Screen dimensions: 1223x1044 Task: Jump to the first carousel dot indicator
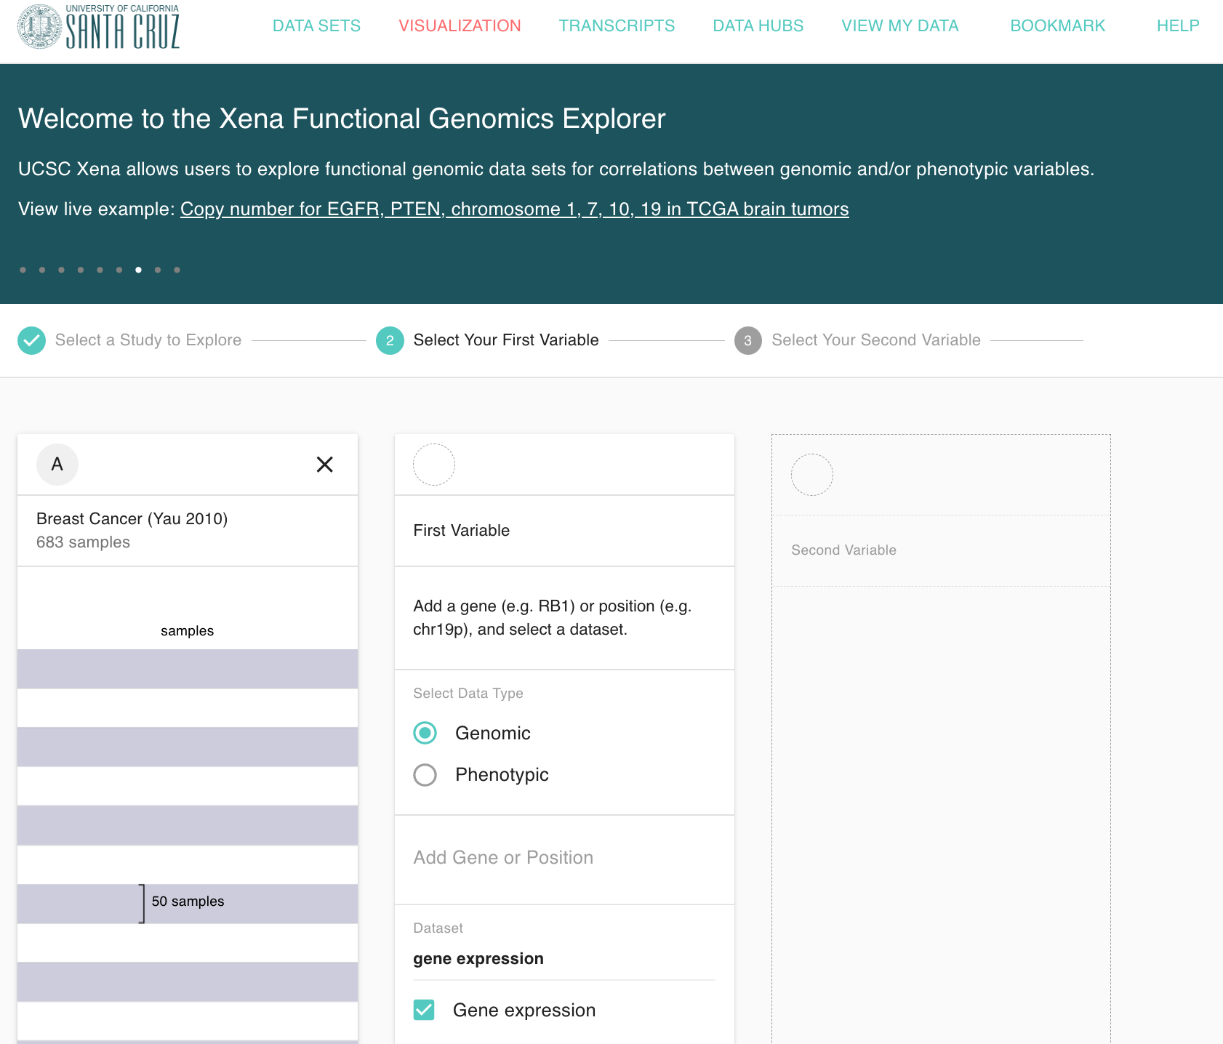pos(23,269)
